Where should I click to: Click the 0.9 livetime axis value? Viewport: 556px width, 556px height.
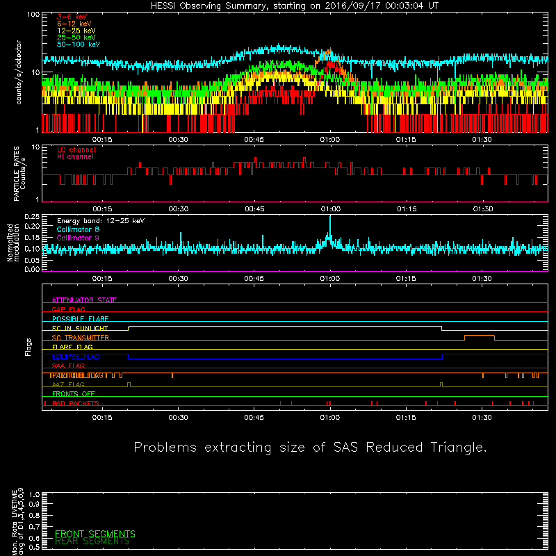pyautogui.click(x=35, y=505)
